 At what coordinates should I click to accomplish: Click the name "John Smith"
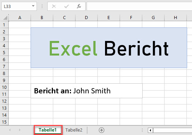pyautogui.click(x=92, y=91)
